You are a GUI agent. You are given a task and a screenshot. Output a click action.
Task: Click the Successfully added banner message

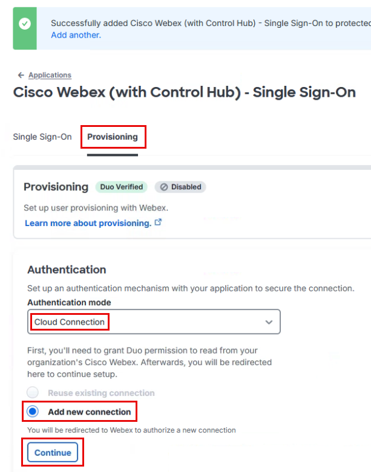click(206, 24)
